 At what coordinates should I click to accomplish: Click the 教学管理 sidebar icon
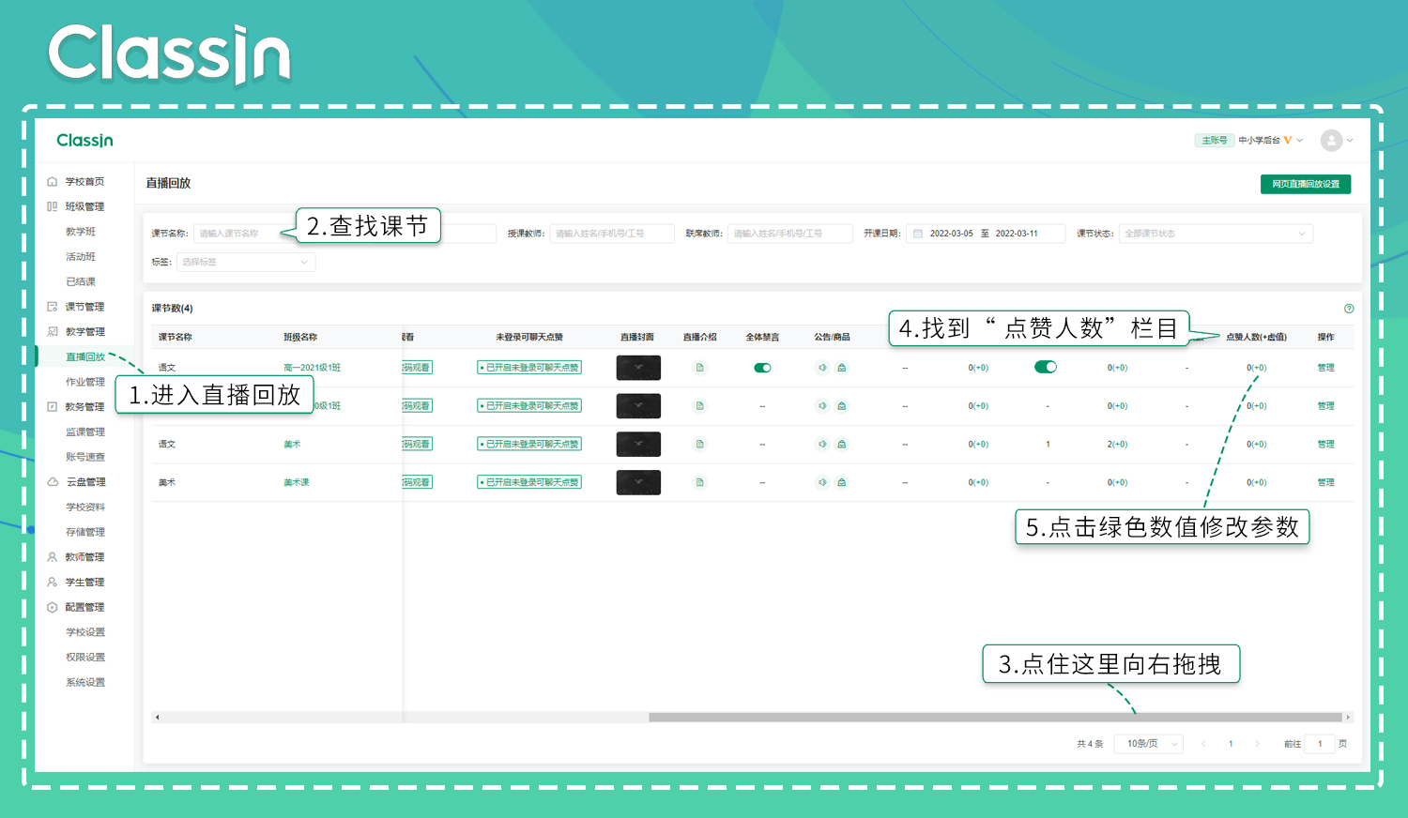[x=53, y=332]
